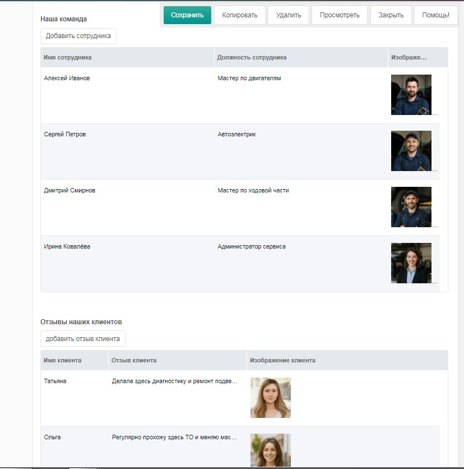The image size is (464, 469).
Task: Select the Автоэлектрик position cell
Action: pyautogui.click(x=236, y=135)
